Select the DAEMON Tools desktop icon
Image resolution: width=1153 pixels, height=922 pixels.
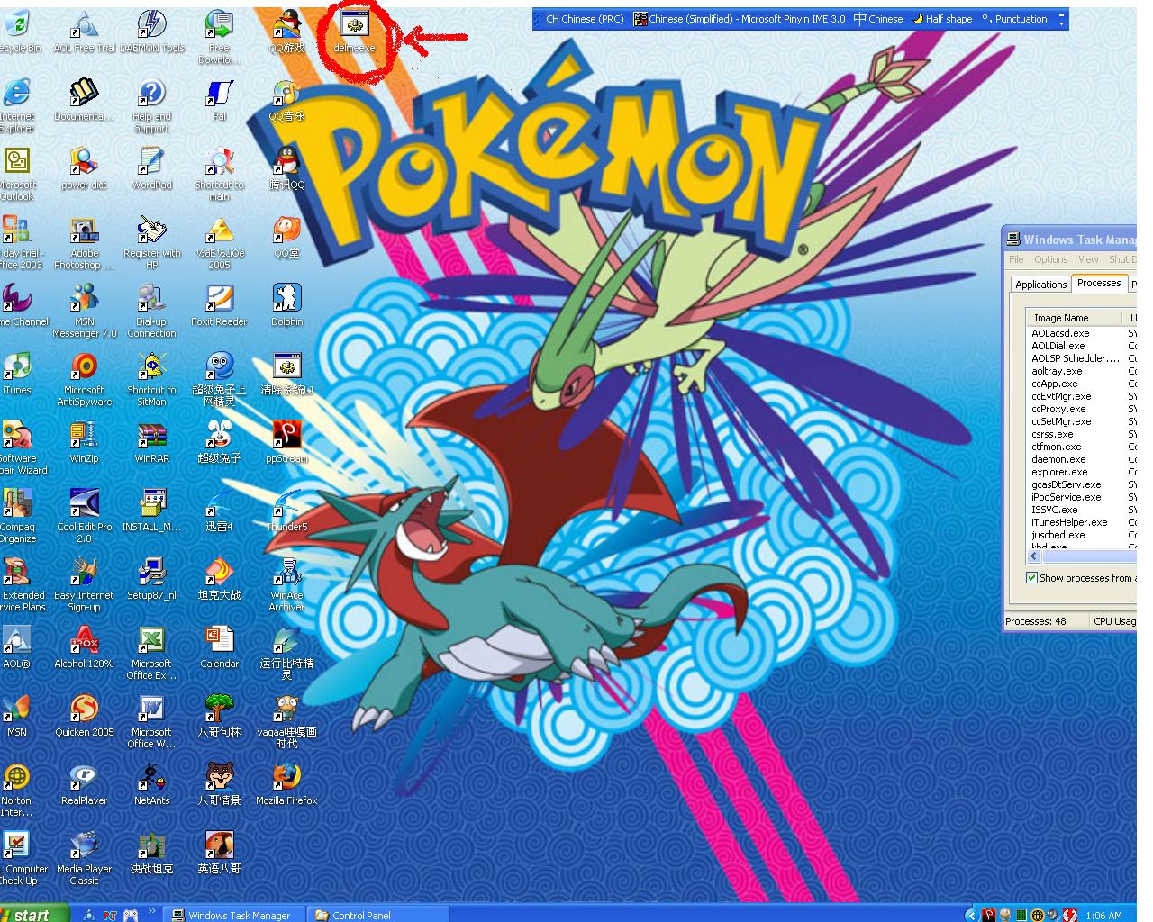pos(151,32)
